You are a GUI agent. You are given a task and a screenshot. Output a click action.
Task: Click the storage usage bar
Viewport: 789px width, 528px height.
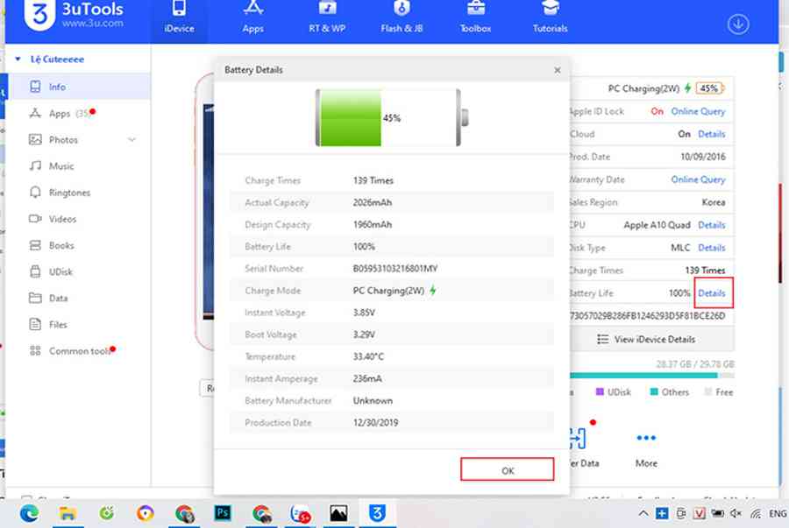[651, 376]
